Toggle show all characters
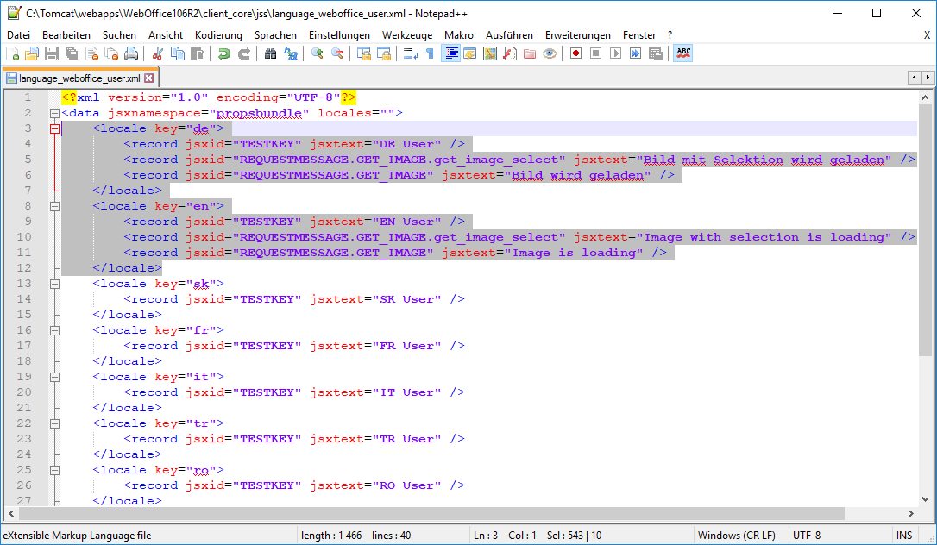The image size is (937, 545). (430, 53)
